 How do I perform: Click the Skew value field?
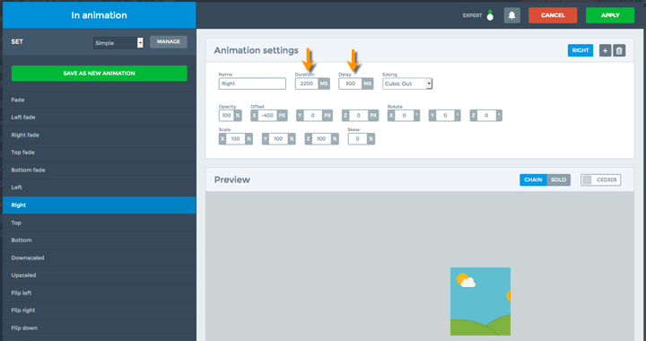[358, 139]
